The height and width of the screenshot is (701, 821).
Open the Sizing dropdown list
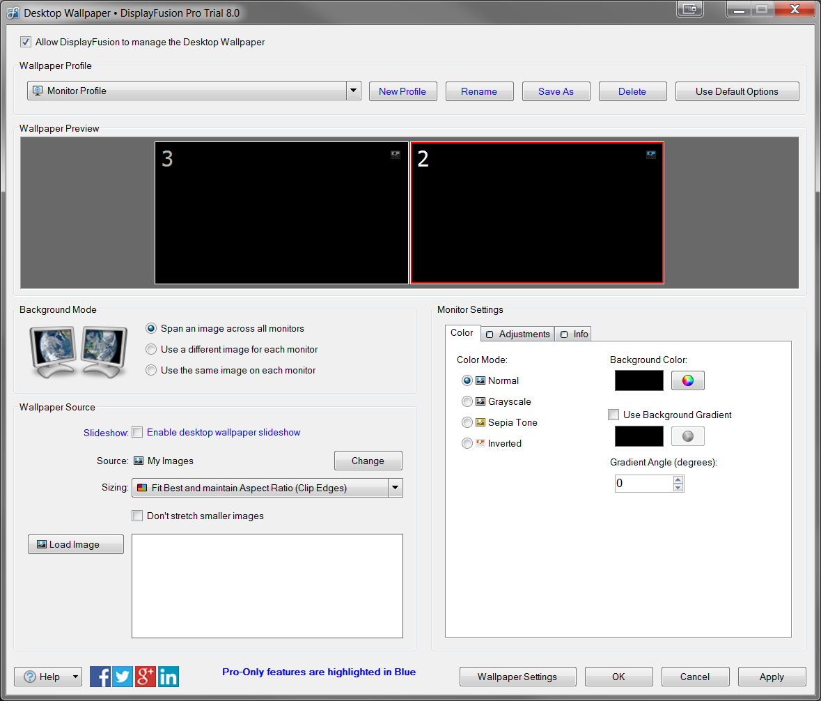click(395, 488)
